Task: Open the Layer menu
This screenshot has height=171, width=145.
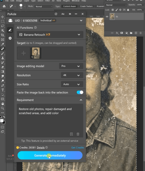Action: pyautogui.click(x=26, y=1)
